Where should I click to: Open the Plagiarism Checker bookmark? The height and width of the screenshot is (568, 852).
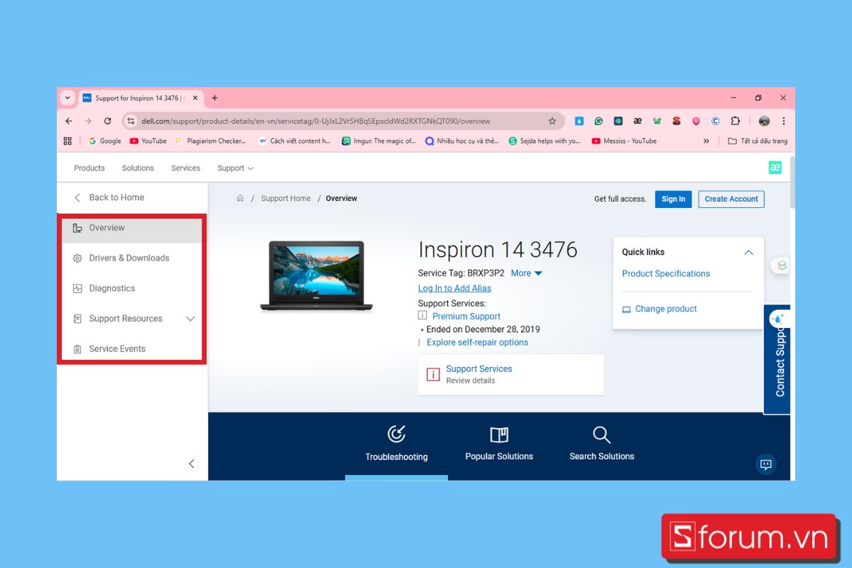[x=211, y=141]
